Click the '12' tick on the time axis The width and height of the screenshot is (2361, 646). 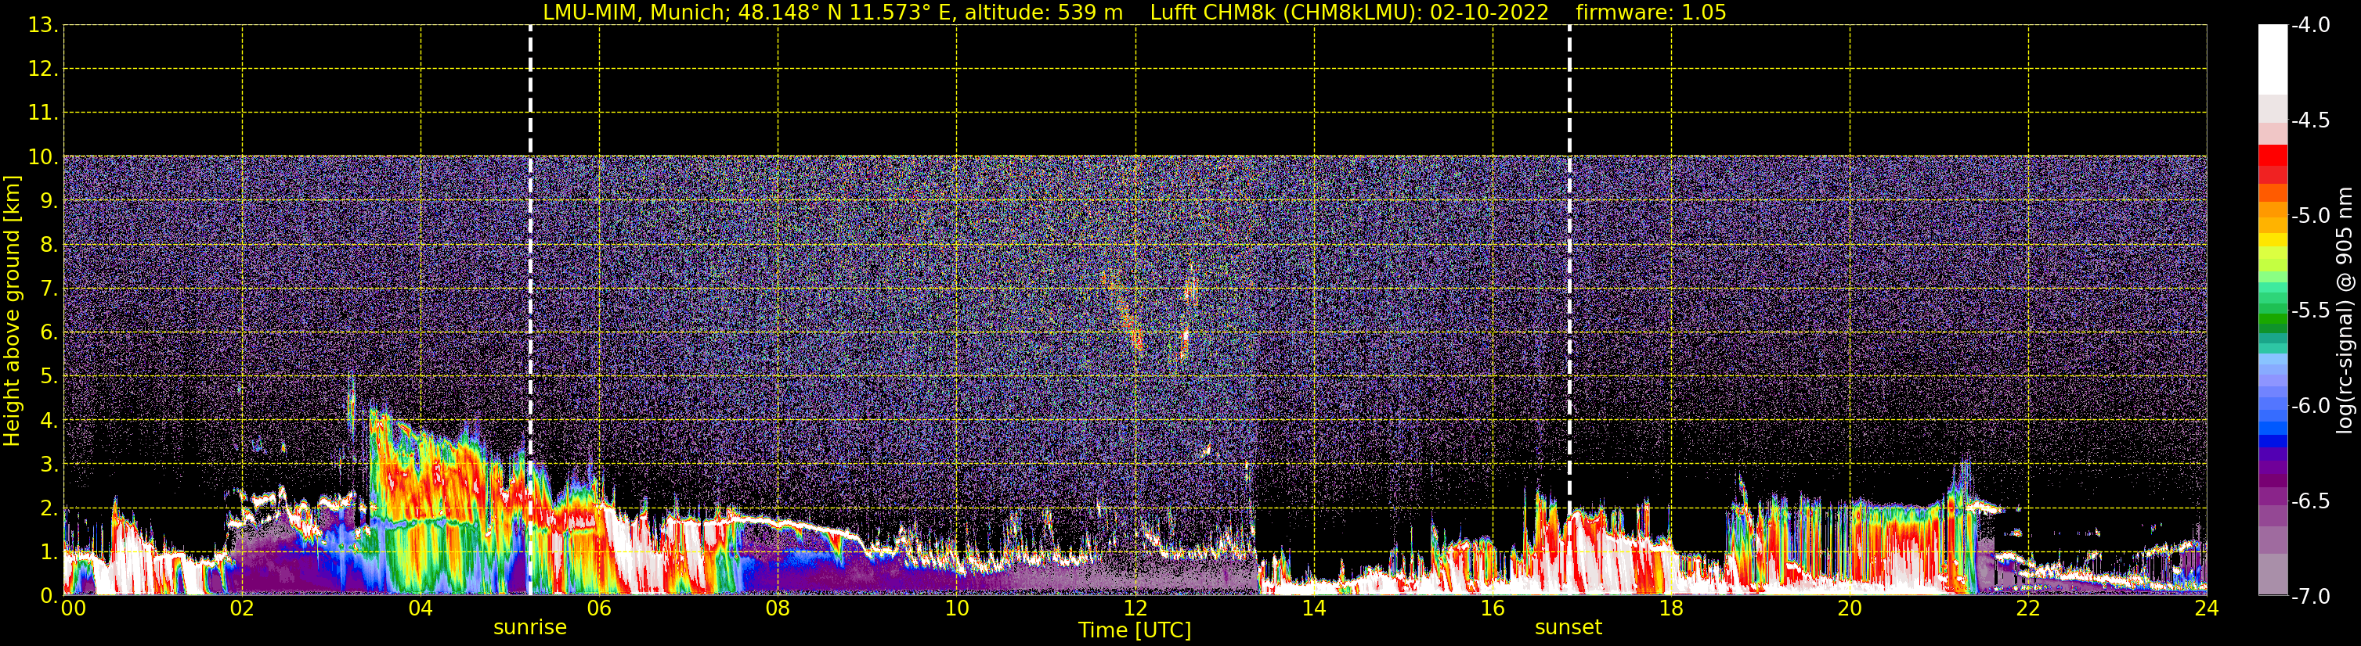(1135, 608)
